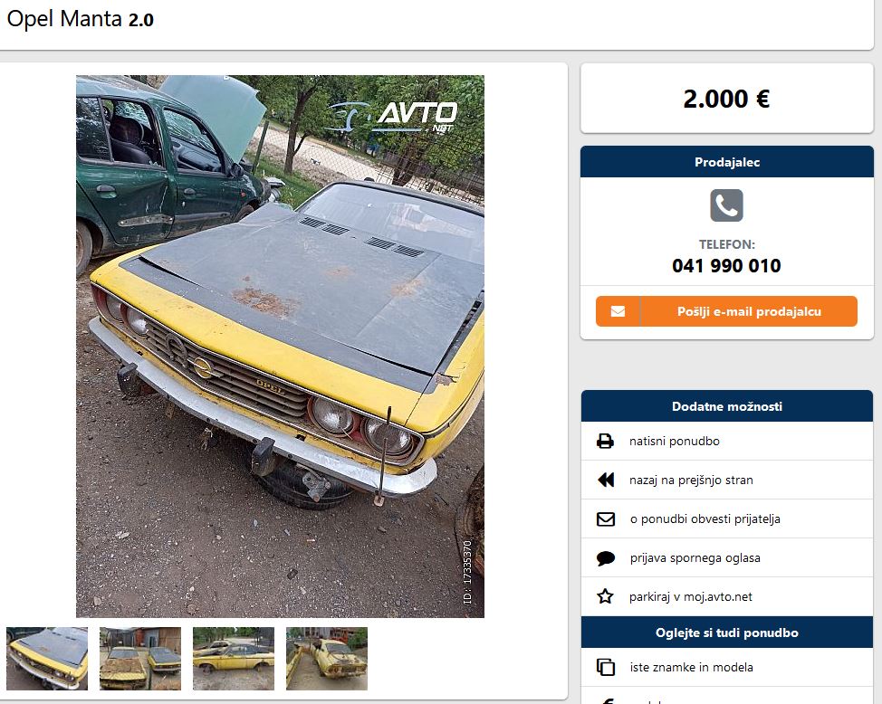Click the envelope icon beside obvesti prijatelja
The image size is (882, 704).
pos(605,518)
